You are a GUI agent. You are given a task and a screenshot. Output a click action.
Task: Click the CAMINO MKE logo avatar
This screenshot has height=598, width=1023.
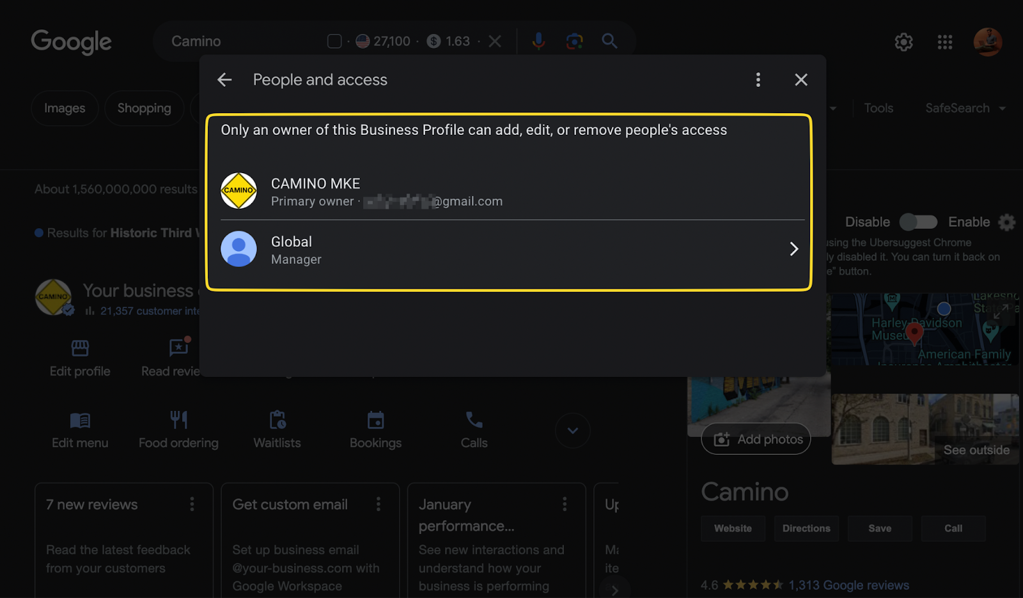tap(238, 190)
